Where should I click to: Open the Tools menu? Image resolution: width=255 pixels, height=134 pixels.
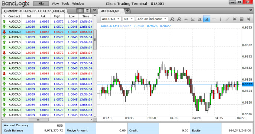coord(65,4)
